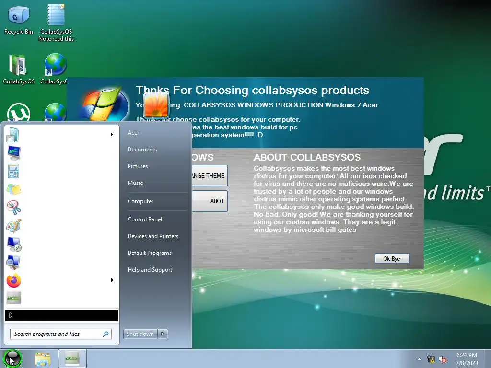Click the ABOT button in welcome dialog
Image resolution: width=491 pixels, height=368 pixels.
tap(210, 201)
